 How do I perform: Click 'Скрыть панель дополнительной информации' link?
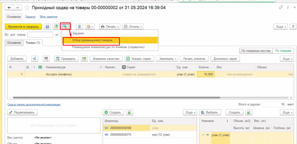click(x=34, y=105)
